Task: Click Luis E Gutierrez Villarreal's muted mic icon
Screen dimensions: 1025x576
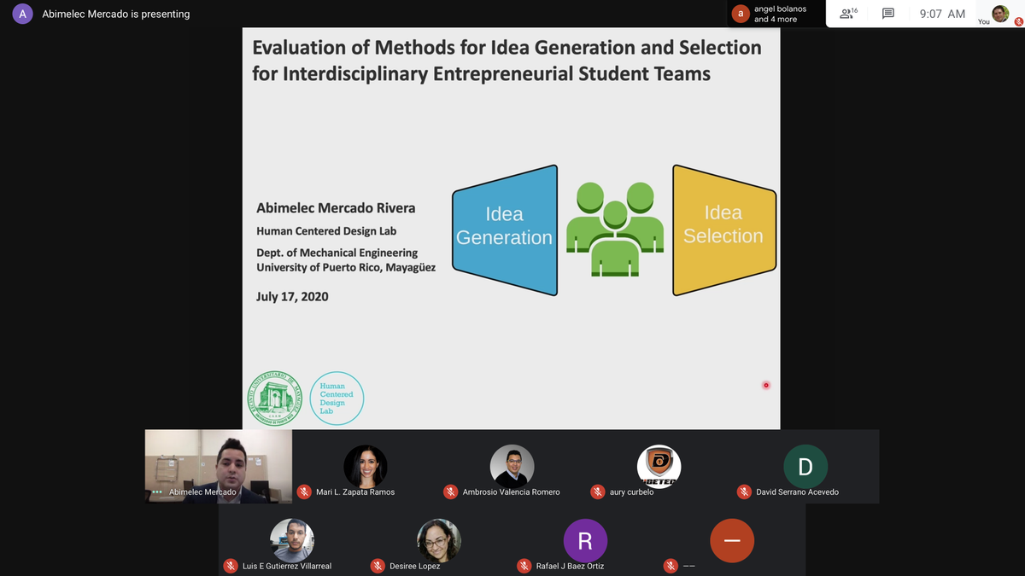Action: tap(231, 566)
